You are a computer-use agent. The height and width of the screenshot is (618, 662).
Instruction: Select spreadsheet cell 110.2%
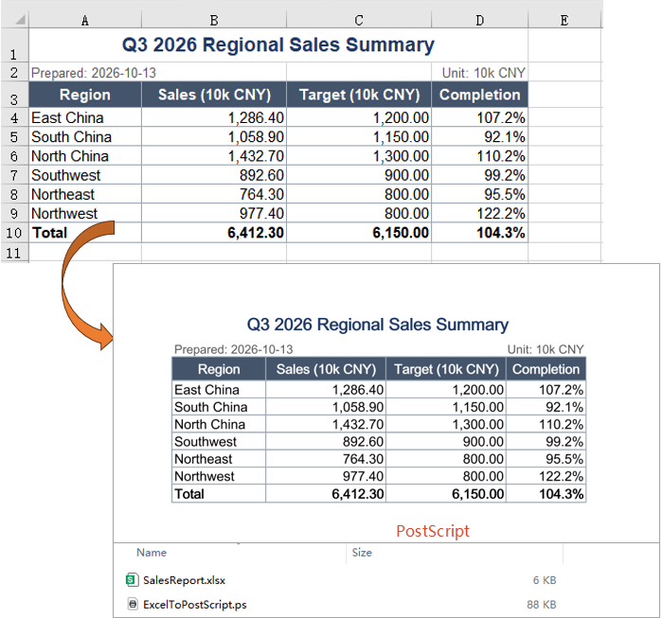[x=479, y=155]
